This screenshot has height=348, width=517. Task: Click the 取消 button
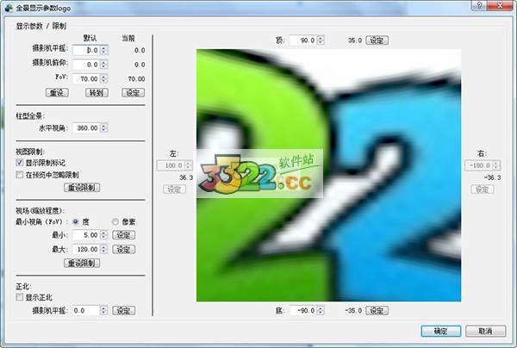(x=486, y=331)
